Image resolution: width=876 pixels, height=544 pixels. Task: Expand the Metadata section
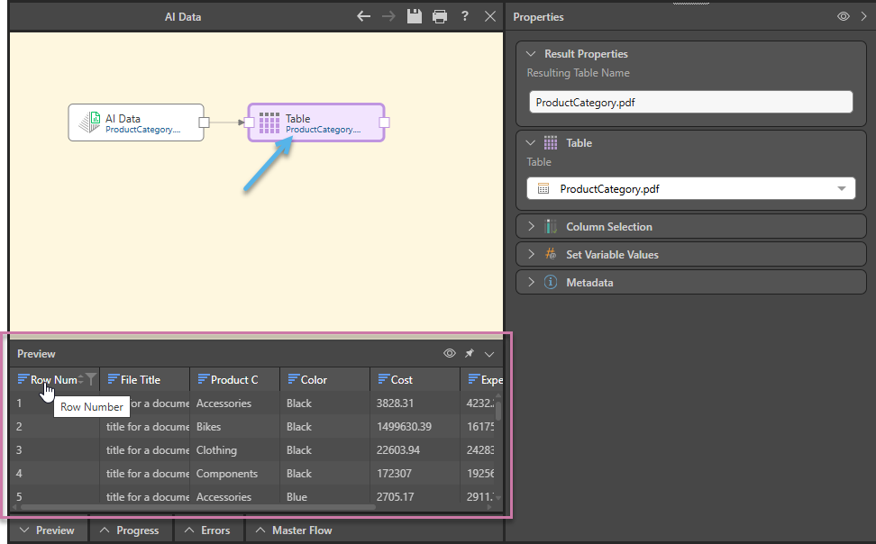(589, 283)
